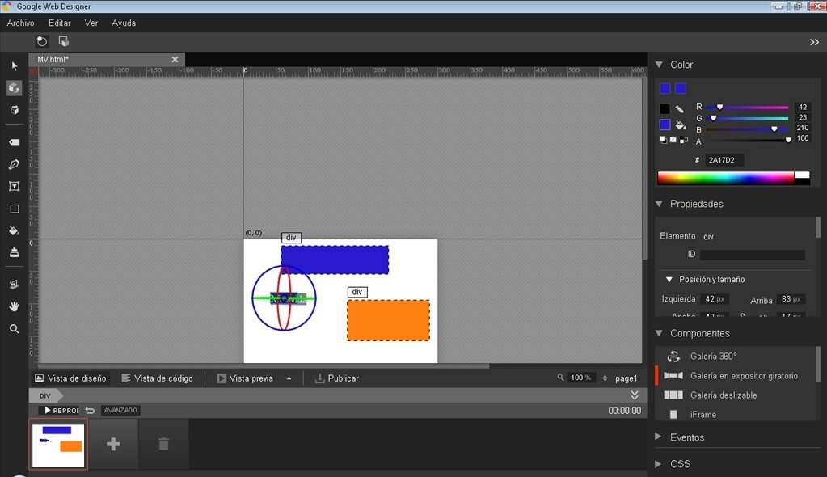Click the Galería deslizable component icon
The width and height of the screenshot is (827, 477).
pyautogui.click(x=673, y=395)
